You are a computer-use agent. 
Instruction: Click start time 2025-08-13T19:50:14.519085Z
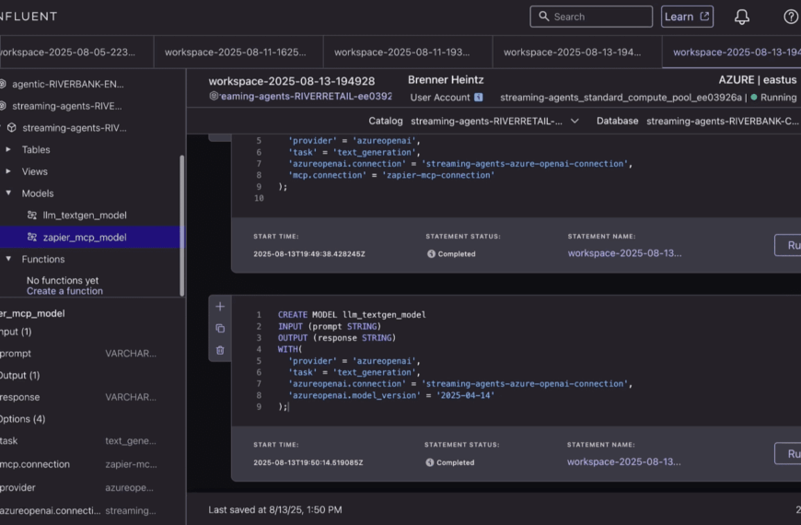[x=308, y=462]
